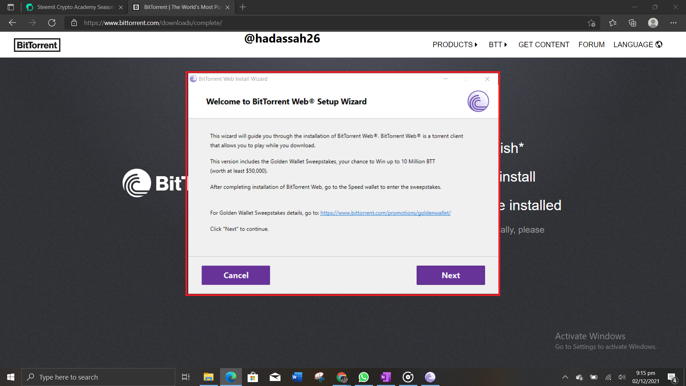Open Microsoft Store from taskbar
Image resolution: width=686 pixels, height=386 pixels.
[x=253, y=377]
